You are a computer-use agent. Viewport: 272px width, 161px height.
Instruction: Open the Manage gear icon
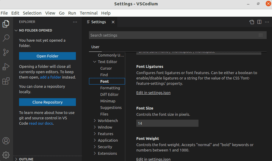click(6, 155)
